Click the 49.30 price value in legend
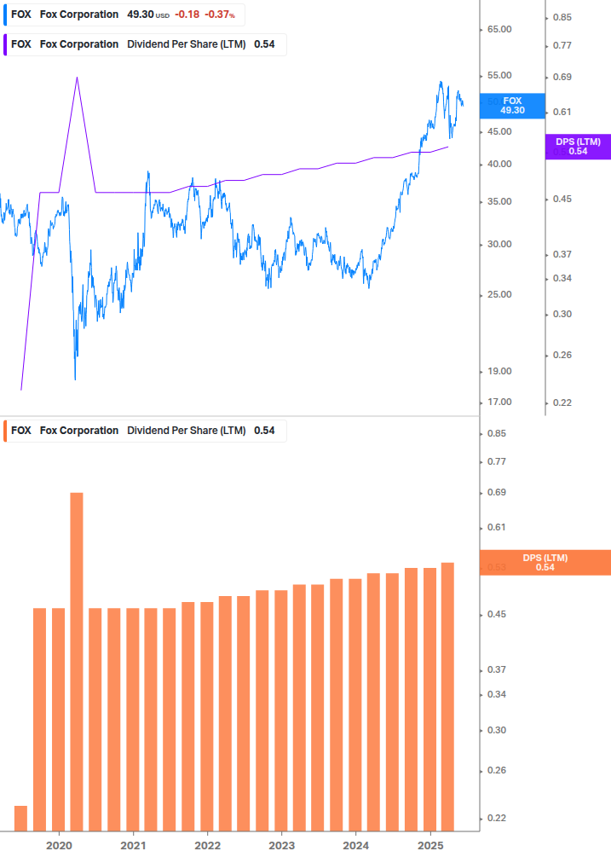Image resolution: width=611 pixels, height=857 pixels. [x=141, y=14]
